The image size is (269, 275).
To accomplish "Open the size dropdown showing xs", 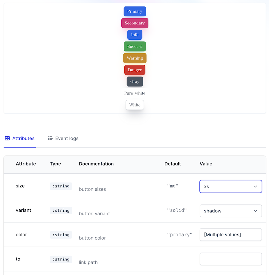I will [231, 186].
